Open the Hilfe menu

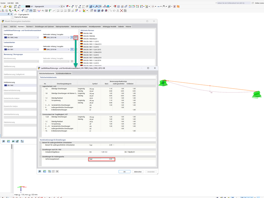tap(17, 3)
